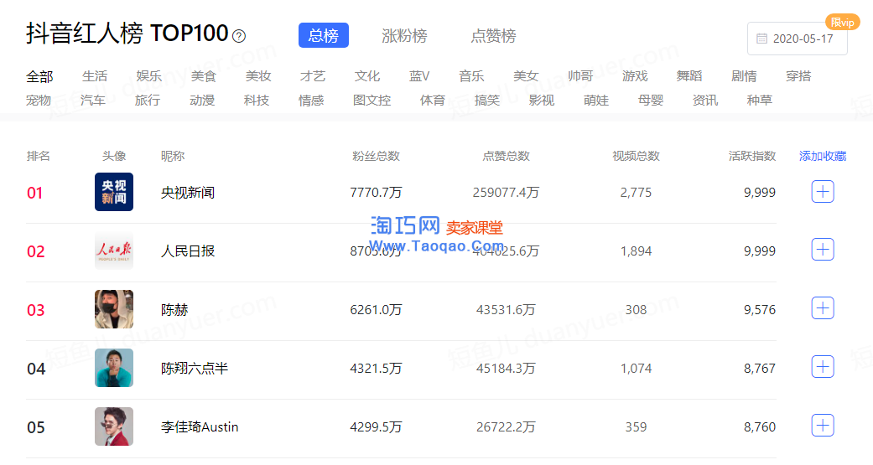
Task: Filter by 汽车 category
Action: click(x=93, y=100)
